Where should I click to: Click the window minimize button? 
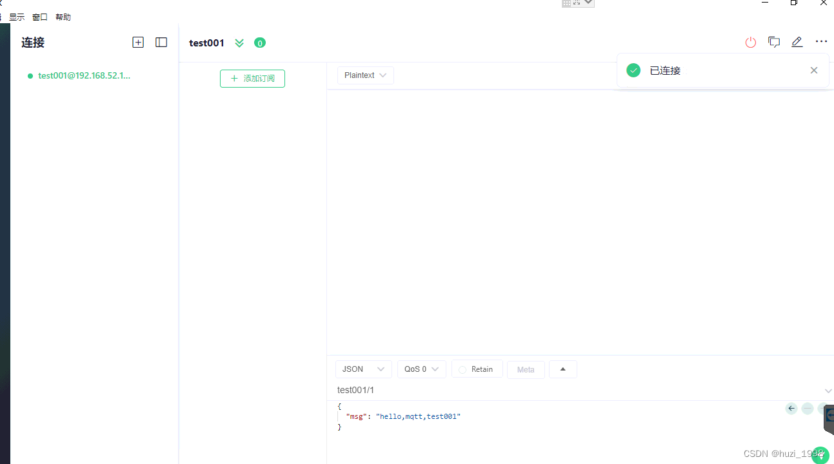click(x=765, y=3)
